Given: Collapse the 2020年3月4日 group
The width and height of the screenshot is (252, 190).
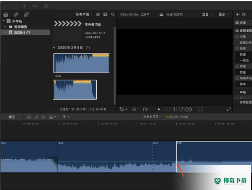Looking at the screenshot, I should coord(54,47).
